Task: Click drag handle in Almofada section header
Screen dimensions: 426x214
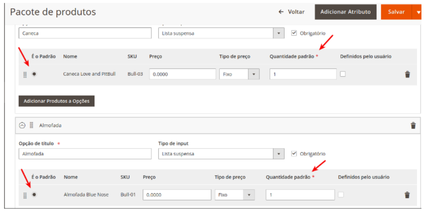Action: [31, 125]
